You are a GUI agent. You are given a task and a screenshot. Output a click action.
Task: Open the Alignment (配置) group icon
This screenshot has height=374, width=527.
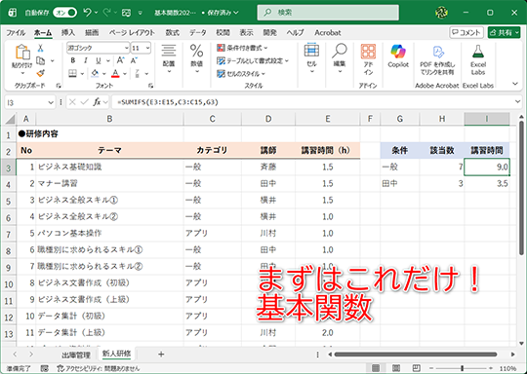pyautogui.click(x=169, y=51)
